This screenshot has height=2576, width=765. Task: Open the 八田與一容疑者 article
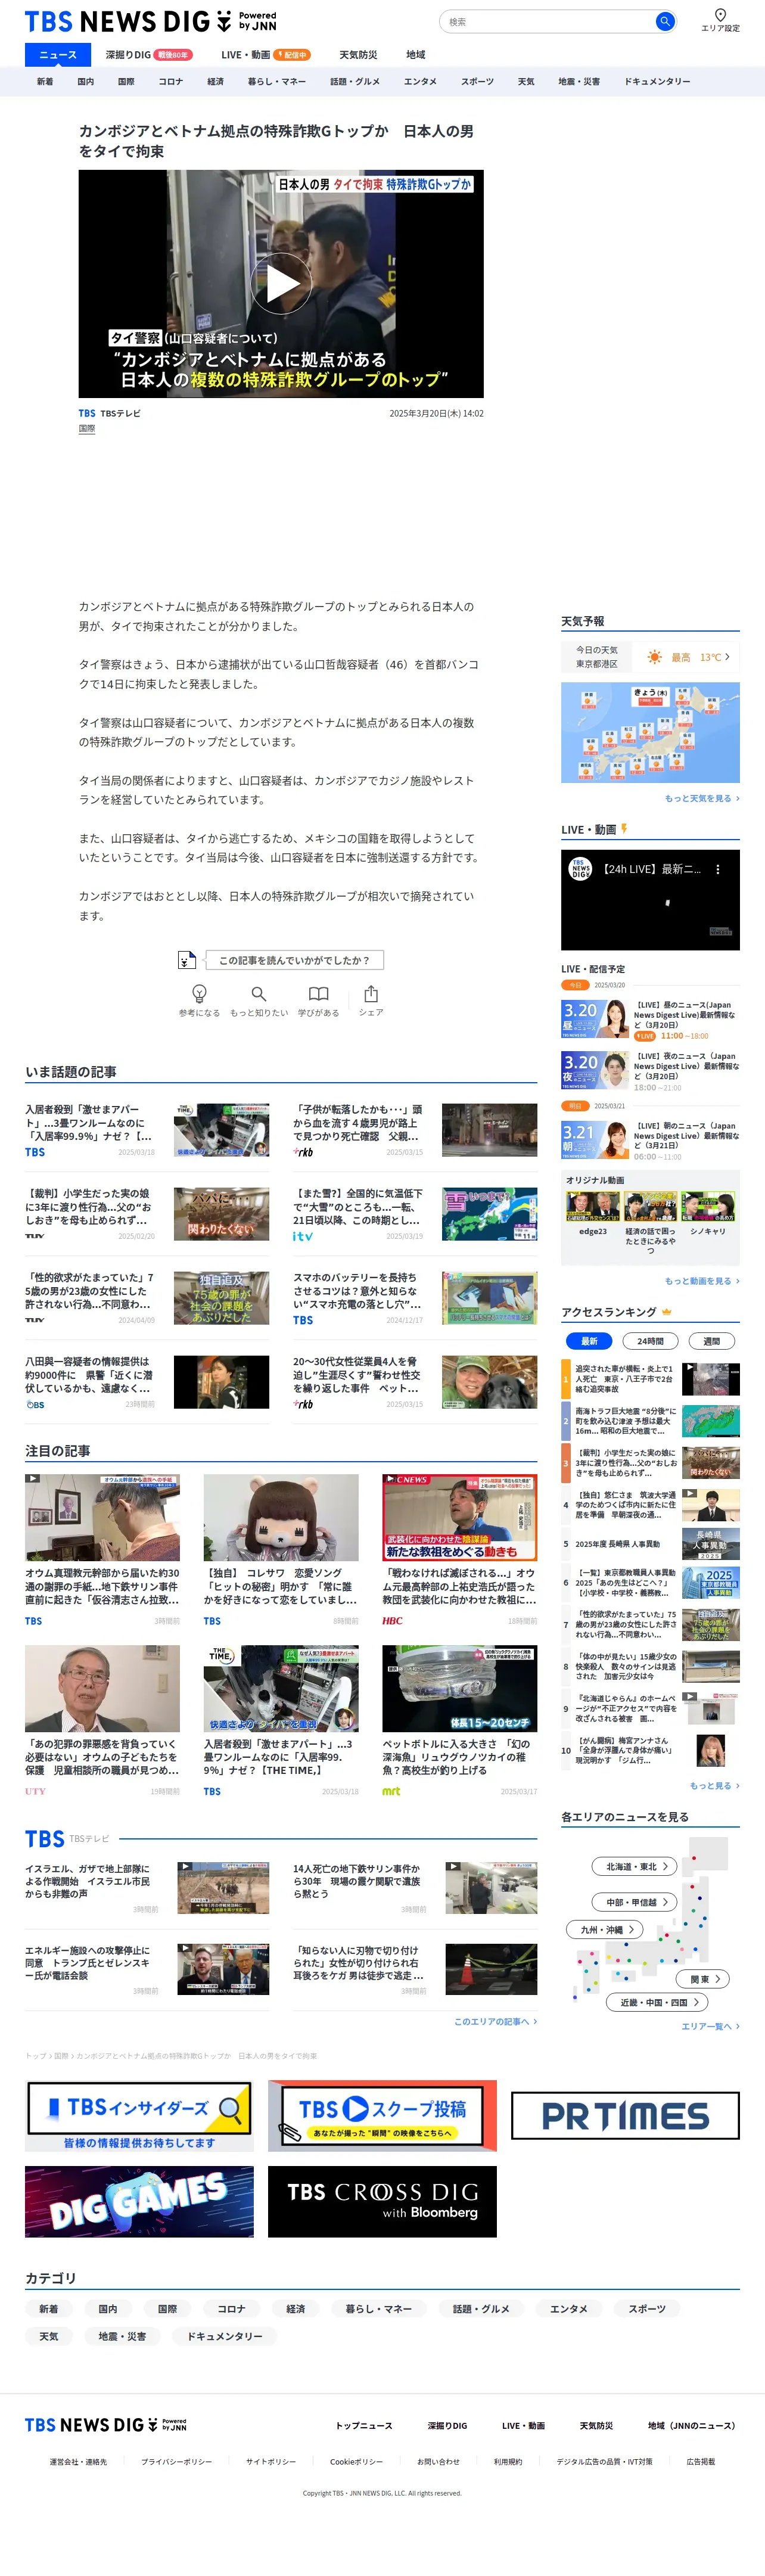point(147,1382)
